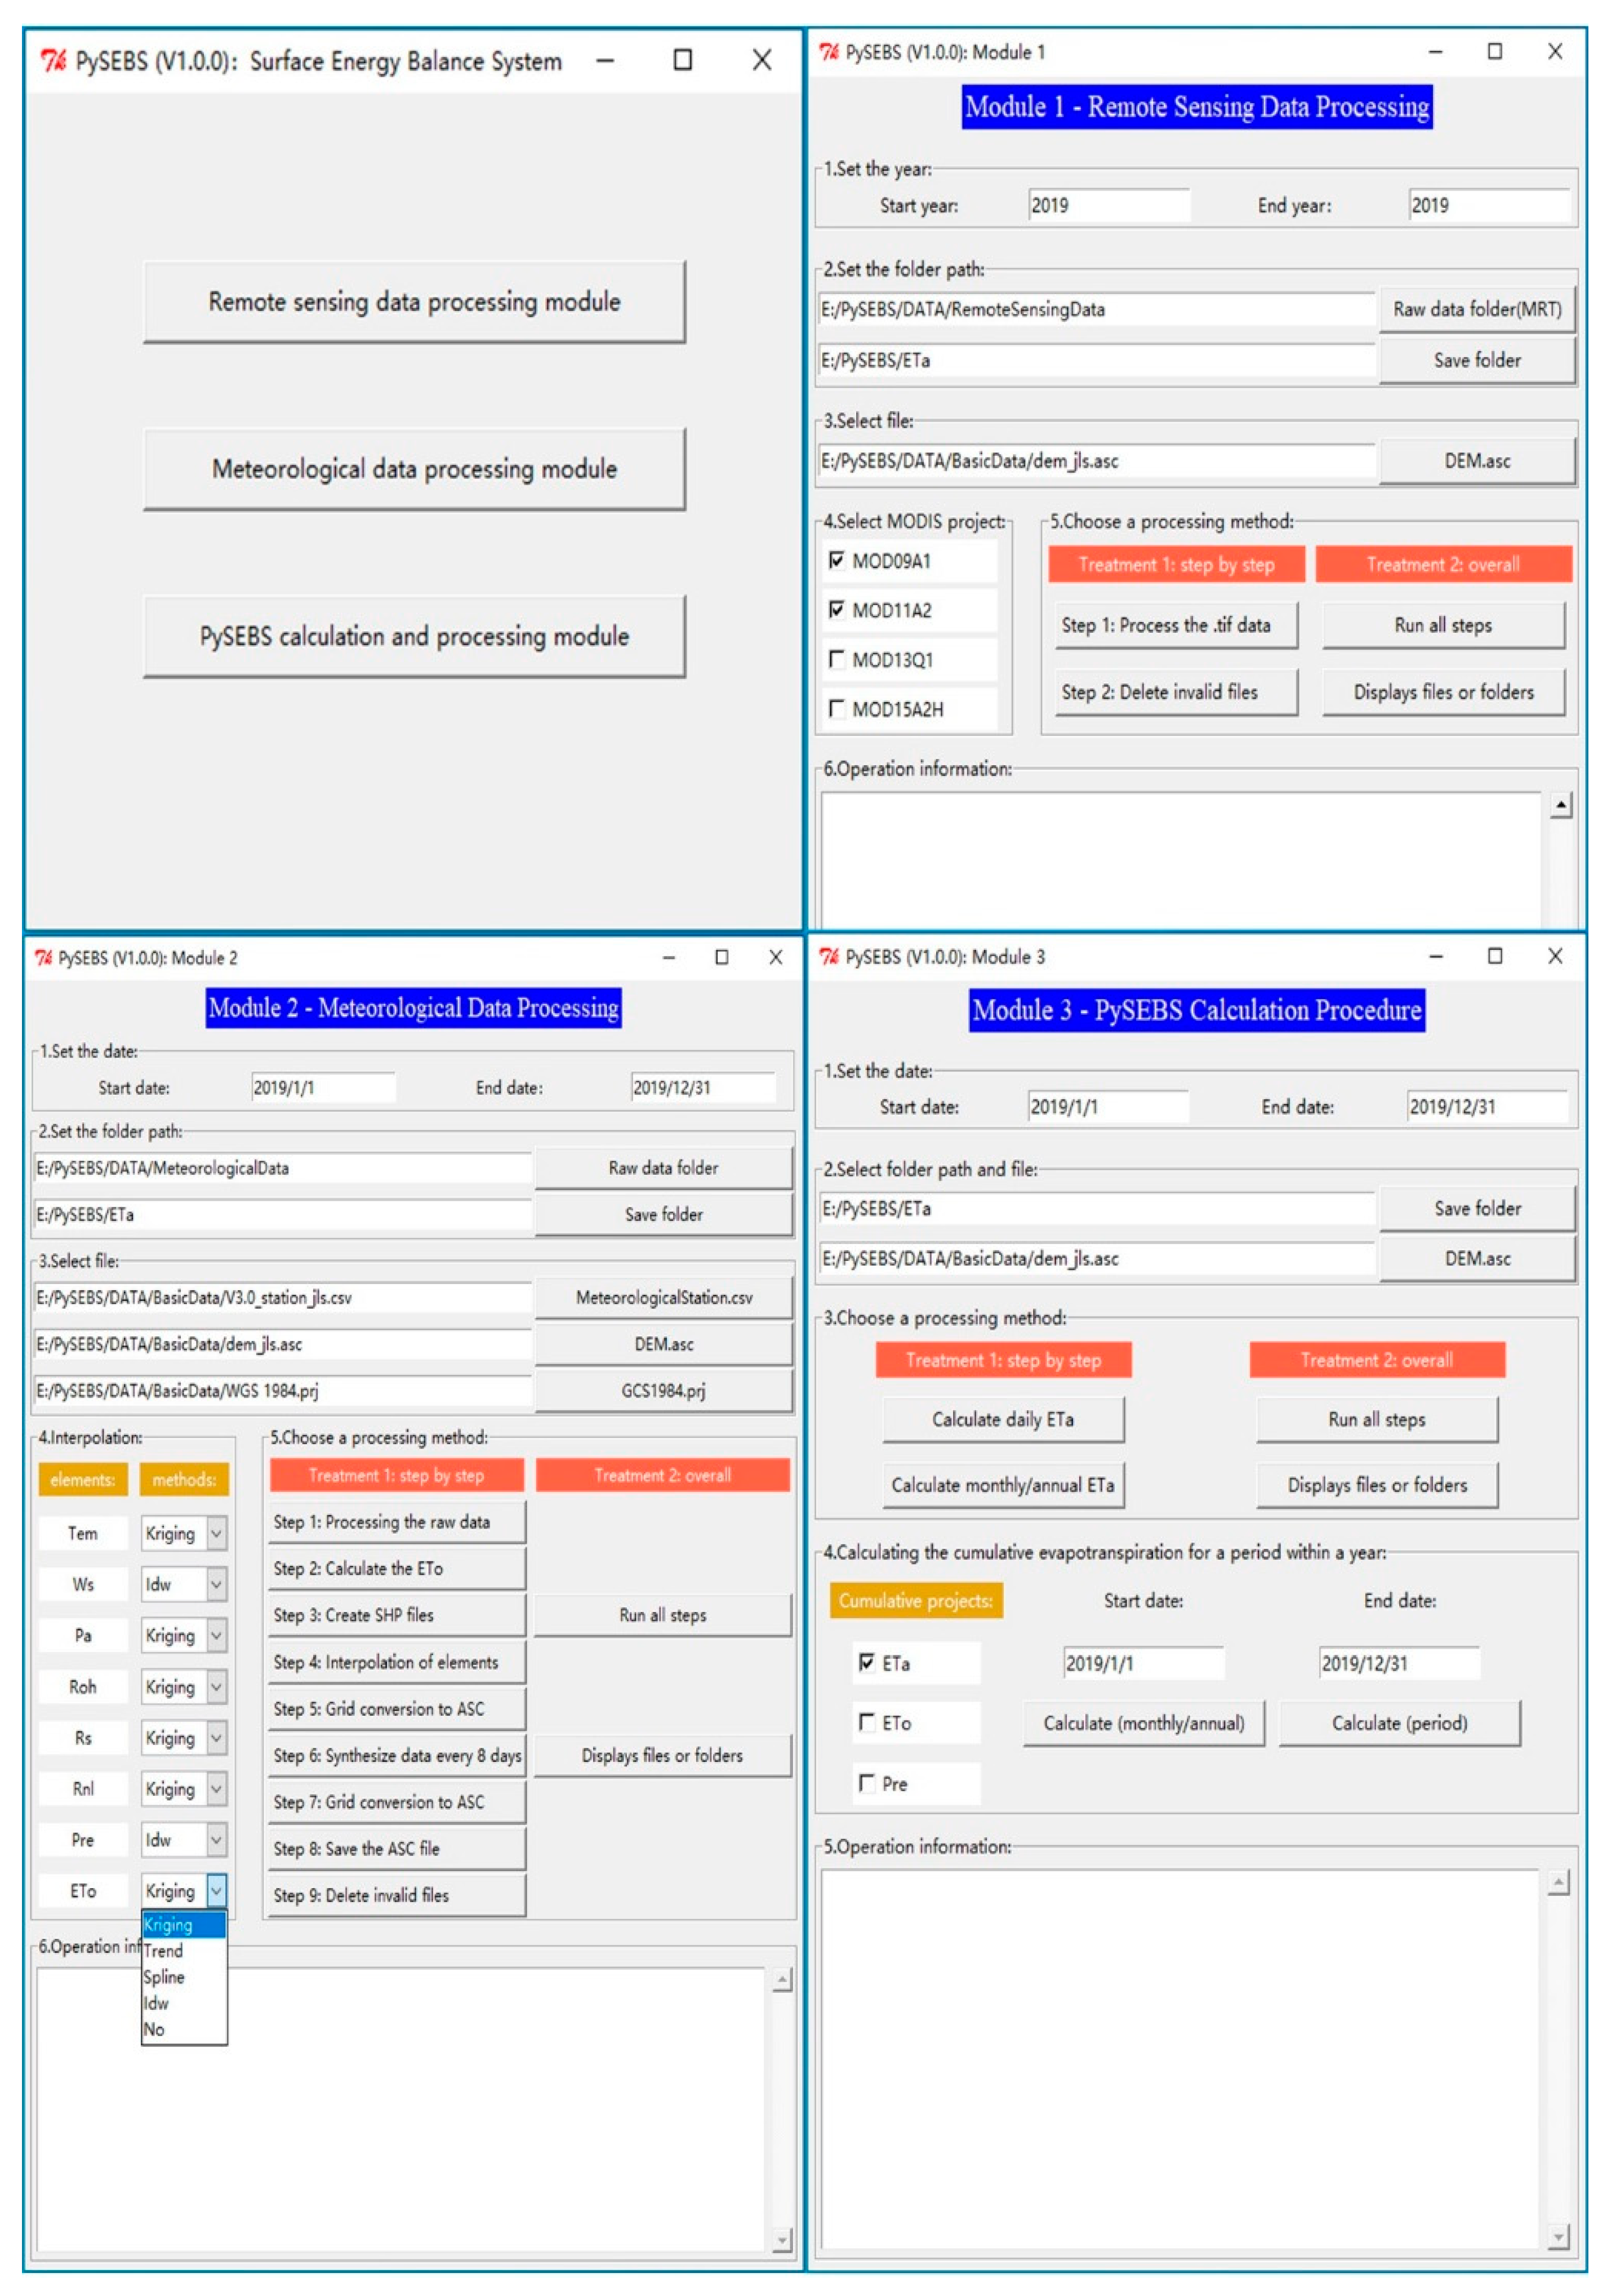Click the Tk feather icon of Module 1 window
The width and height of the screenshot is (1607, 2296).
pos(829,52)
